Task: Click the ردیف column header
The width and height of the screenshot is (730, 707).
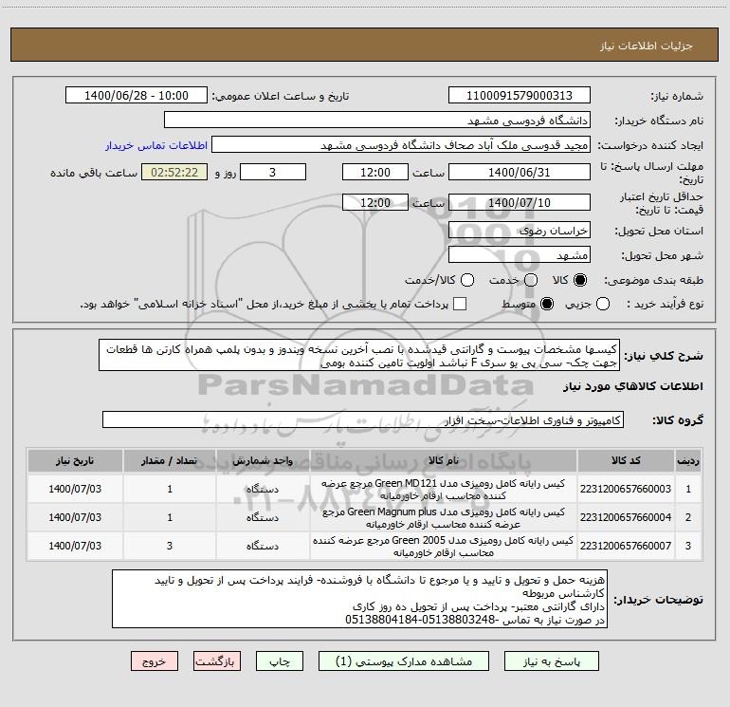Action: (688, 461)
